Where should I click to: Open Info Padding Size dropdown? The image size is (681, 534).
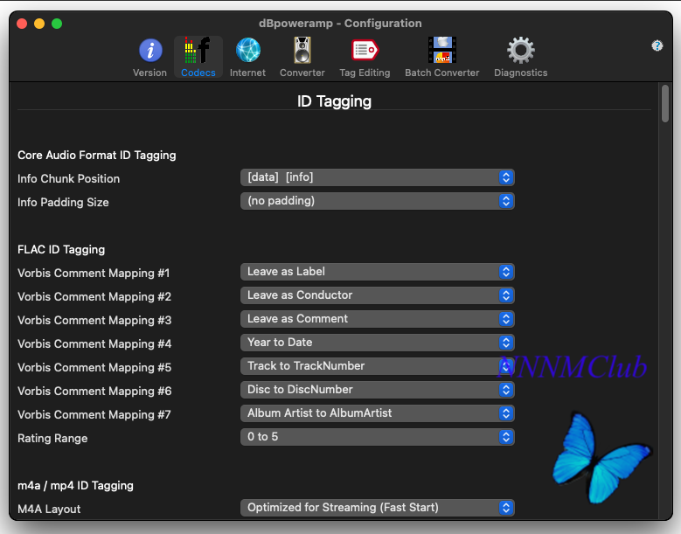point(378,201)
